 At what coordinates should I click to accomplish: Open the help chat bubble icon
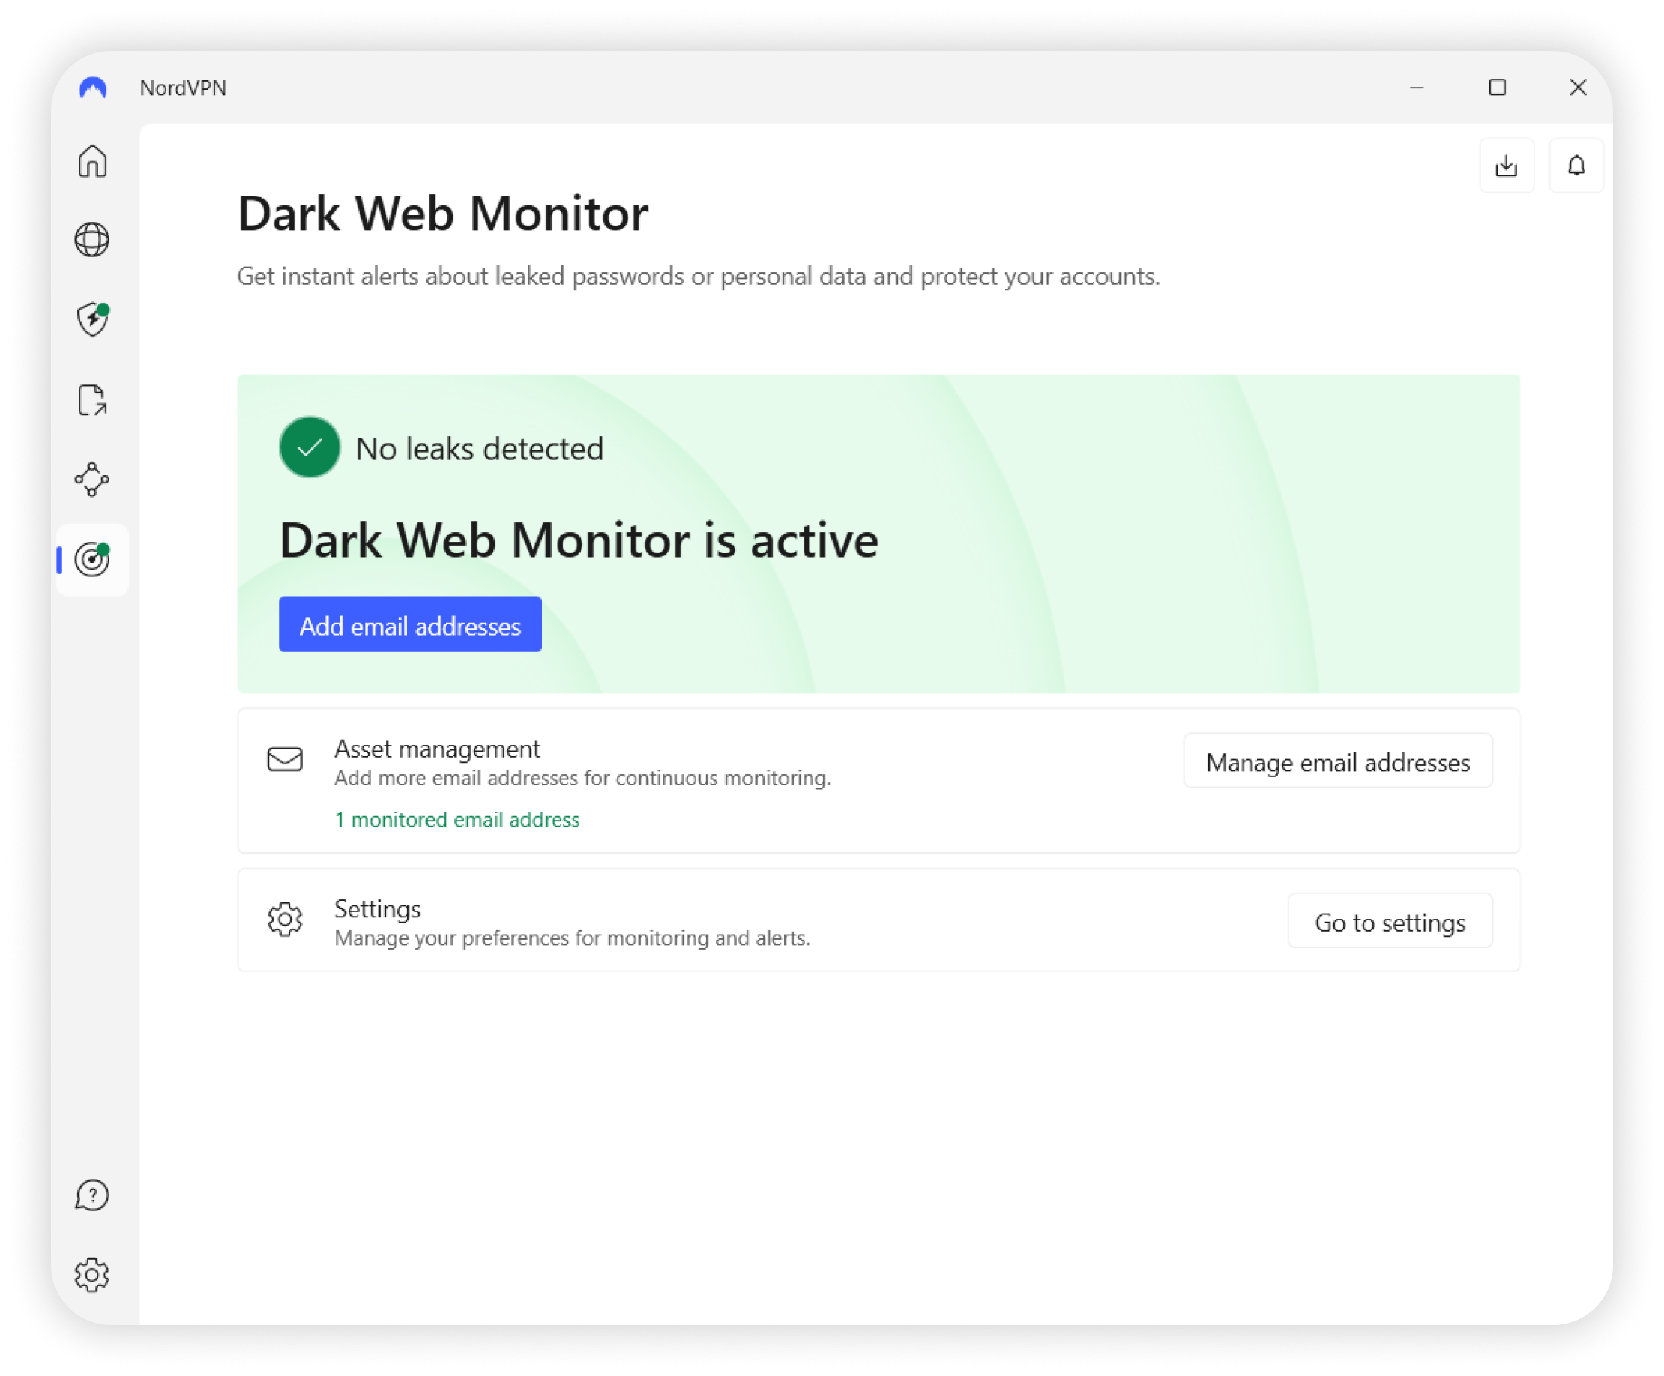coord(92,1195)
